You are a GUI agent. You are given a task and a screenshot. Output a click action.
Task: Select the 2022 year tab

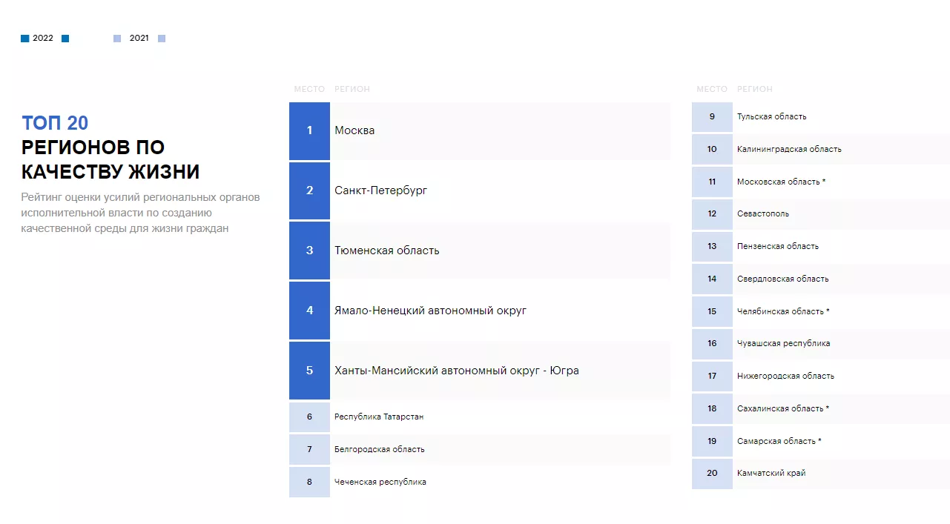coord(43,39)
